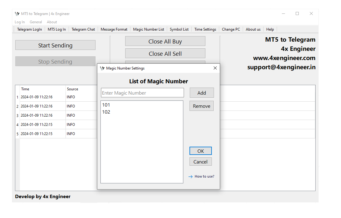Click the Close All Buy button
The height and width of the screenshot is (218, 341).
[165, 41]
